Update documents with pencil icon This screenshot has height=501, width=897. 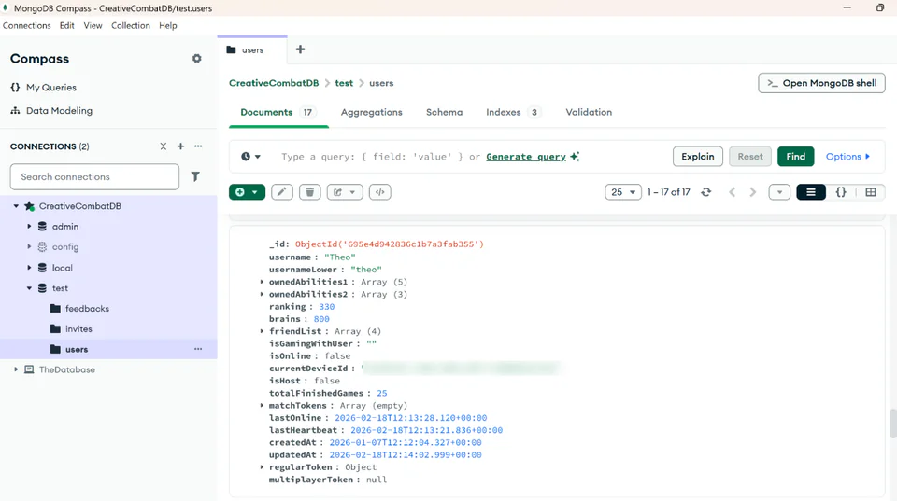pos(282,192)
